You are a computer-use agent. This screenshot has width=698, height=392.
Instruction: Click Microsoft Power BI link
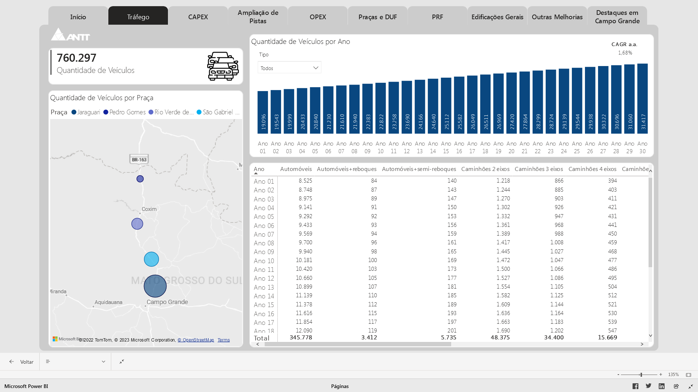(x=26, y=386)
